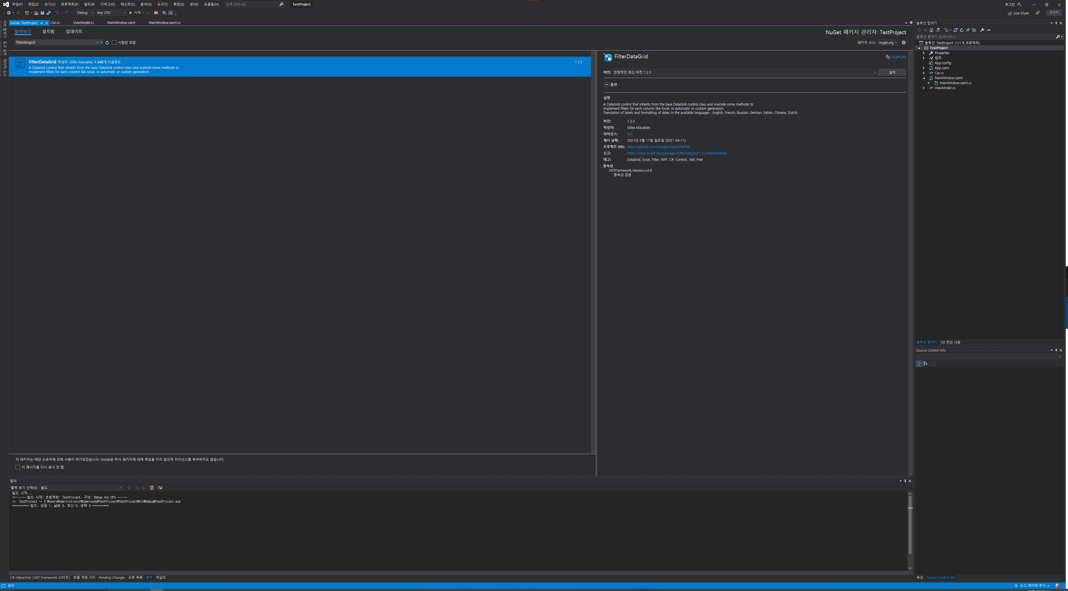The width and height of the screenshot is (1068, 591).
Task: Click notifications bell in status bar
Action: 1057,586
